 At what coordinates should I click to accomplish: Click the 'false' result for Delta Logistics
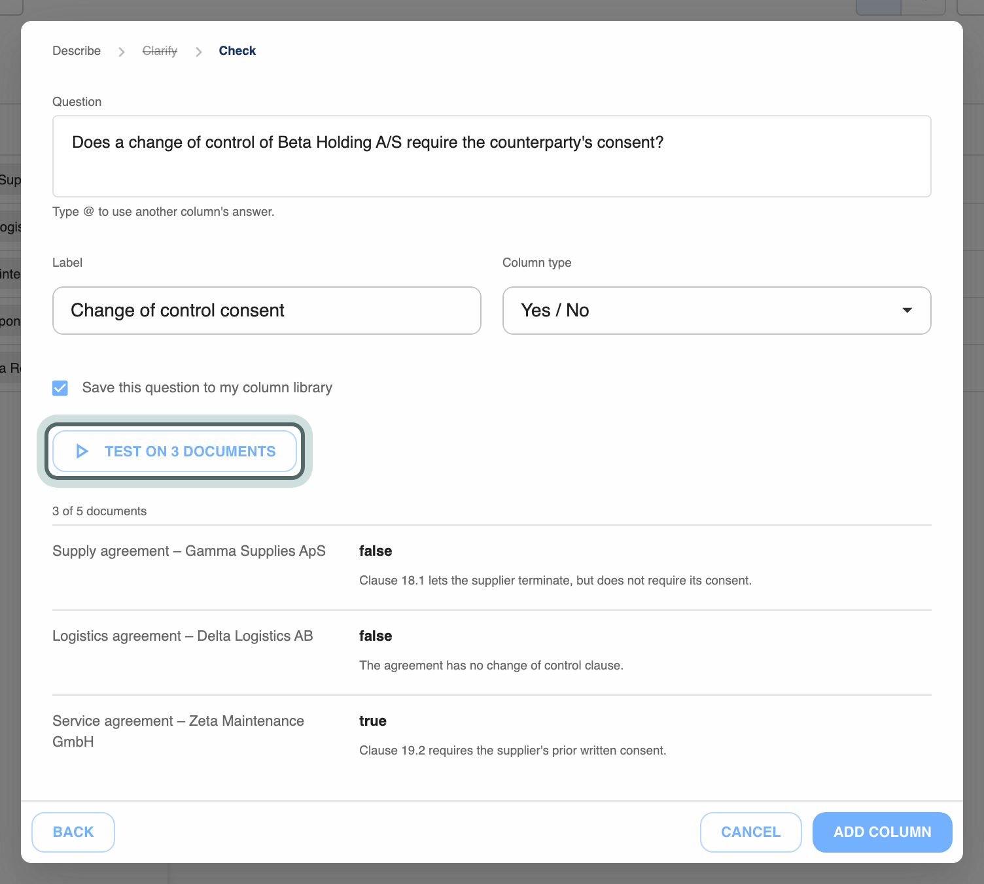(376, 636)
